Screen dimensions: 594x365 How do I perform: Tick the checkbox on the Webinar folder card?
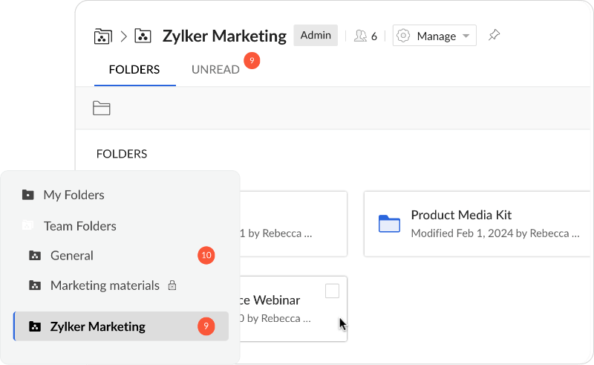[332, 291]
